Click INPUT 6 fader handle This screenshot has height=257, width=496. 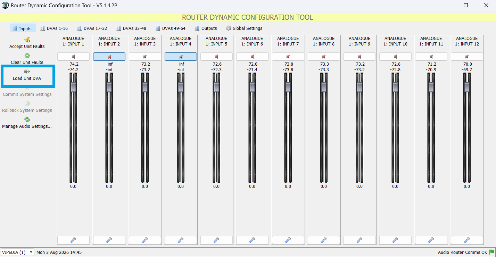point(252,87)
